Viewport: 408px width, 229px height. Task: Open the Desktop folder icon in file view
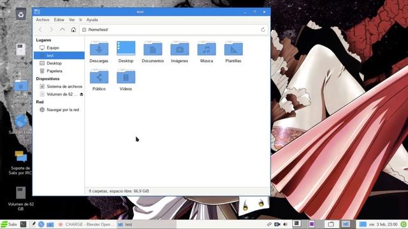[x=126, y=52]
